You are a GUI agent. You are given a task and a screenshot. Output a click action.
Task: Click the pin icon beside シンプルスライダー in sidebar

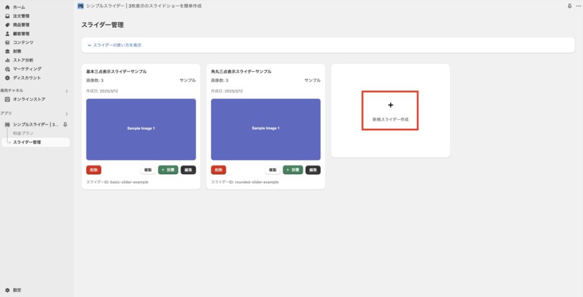coord(65,125)
